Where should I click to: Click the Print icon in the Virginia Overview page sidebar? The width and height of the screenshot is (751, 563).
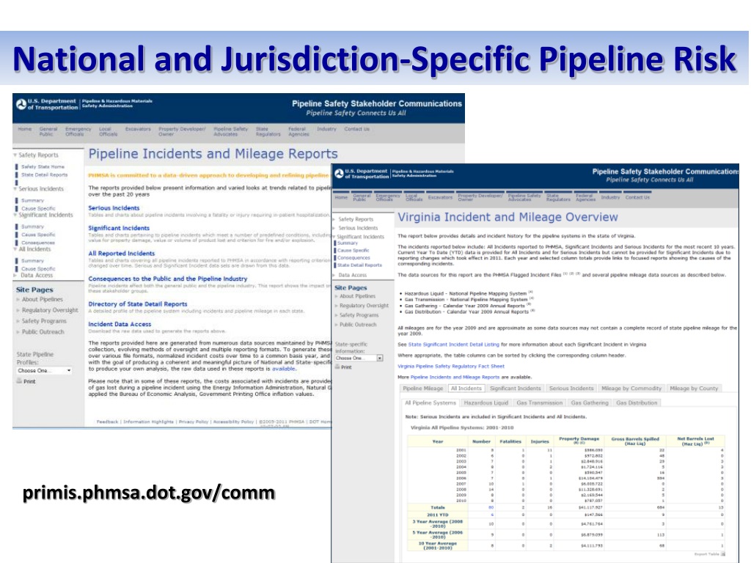click(337, 367)
